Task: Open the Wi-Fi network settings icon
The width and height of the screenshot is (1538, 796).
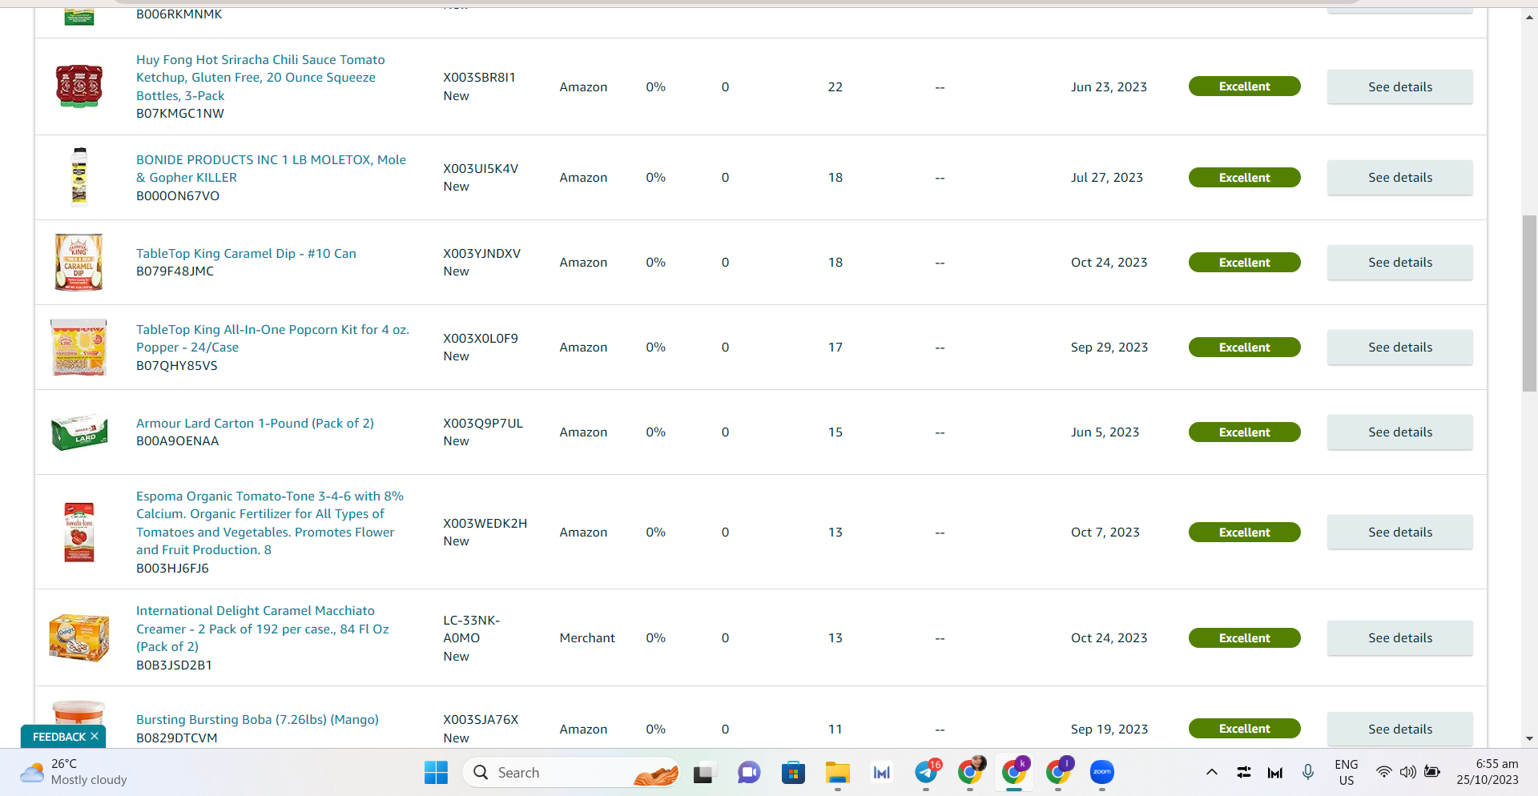Action: pyautogui.click(x=1383, y=772)
